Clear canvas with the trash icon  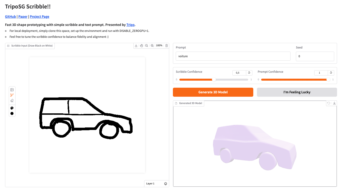tap(166, 46)
